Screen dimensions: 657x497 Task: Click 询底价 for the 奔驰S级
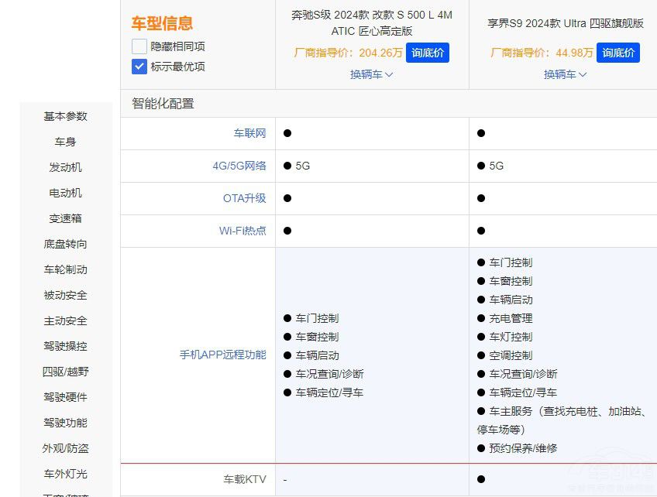click(428, 53)
